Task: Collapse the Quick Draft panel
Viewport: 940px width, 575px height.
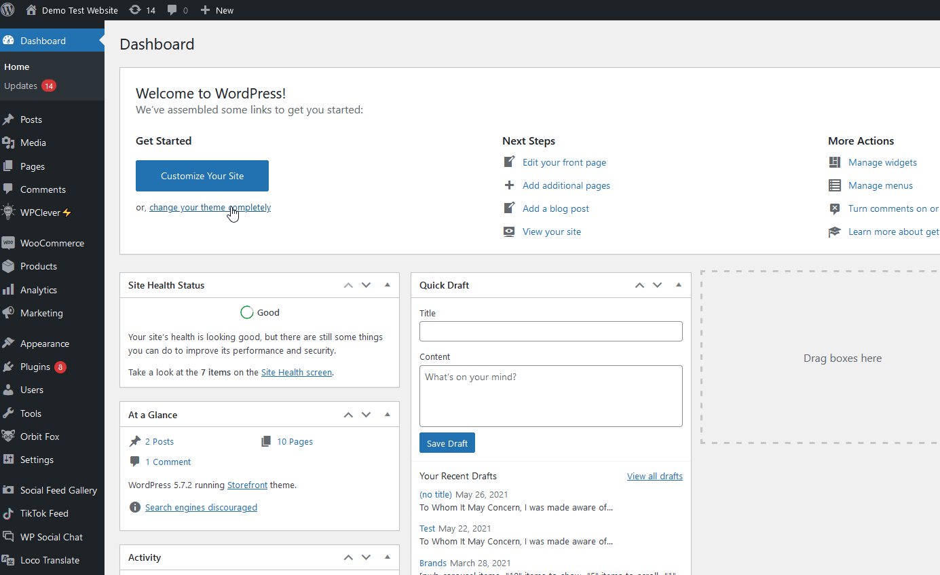Action: point(679,285)
